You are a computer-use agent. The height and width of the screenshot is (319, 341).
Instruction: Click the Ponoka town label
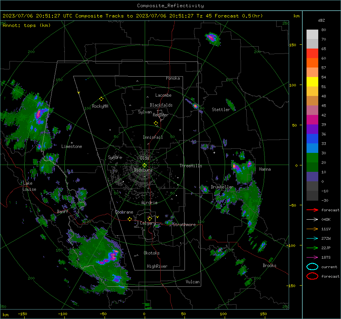(173, 78)
